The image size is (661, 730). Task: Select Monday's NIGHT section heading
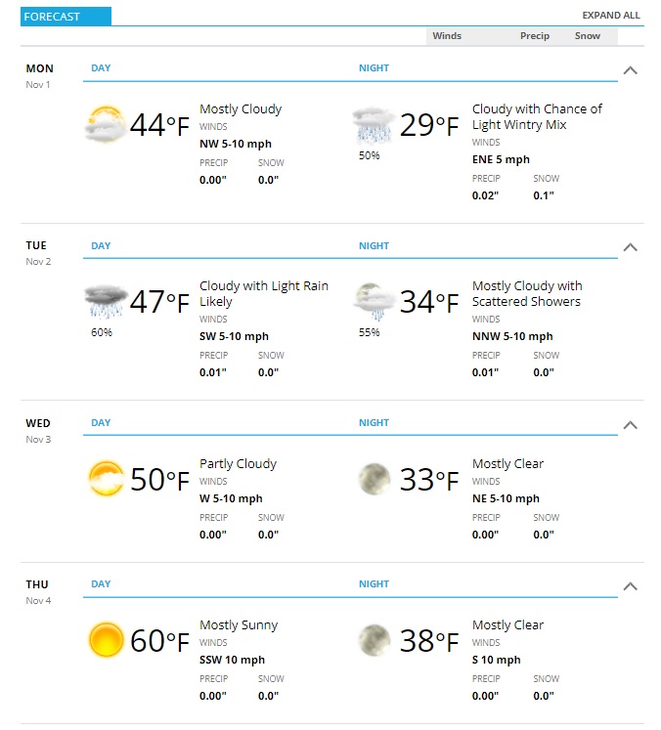click(x=374, y=68)
